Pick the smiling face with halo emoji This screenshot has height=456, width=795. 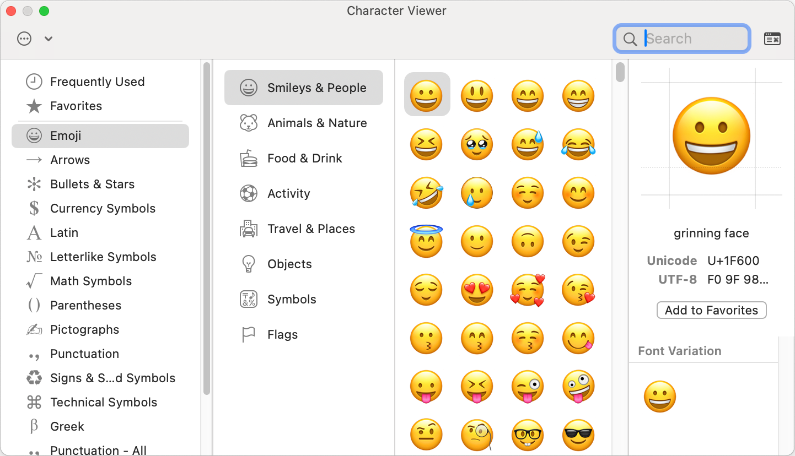(426, 241)
